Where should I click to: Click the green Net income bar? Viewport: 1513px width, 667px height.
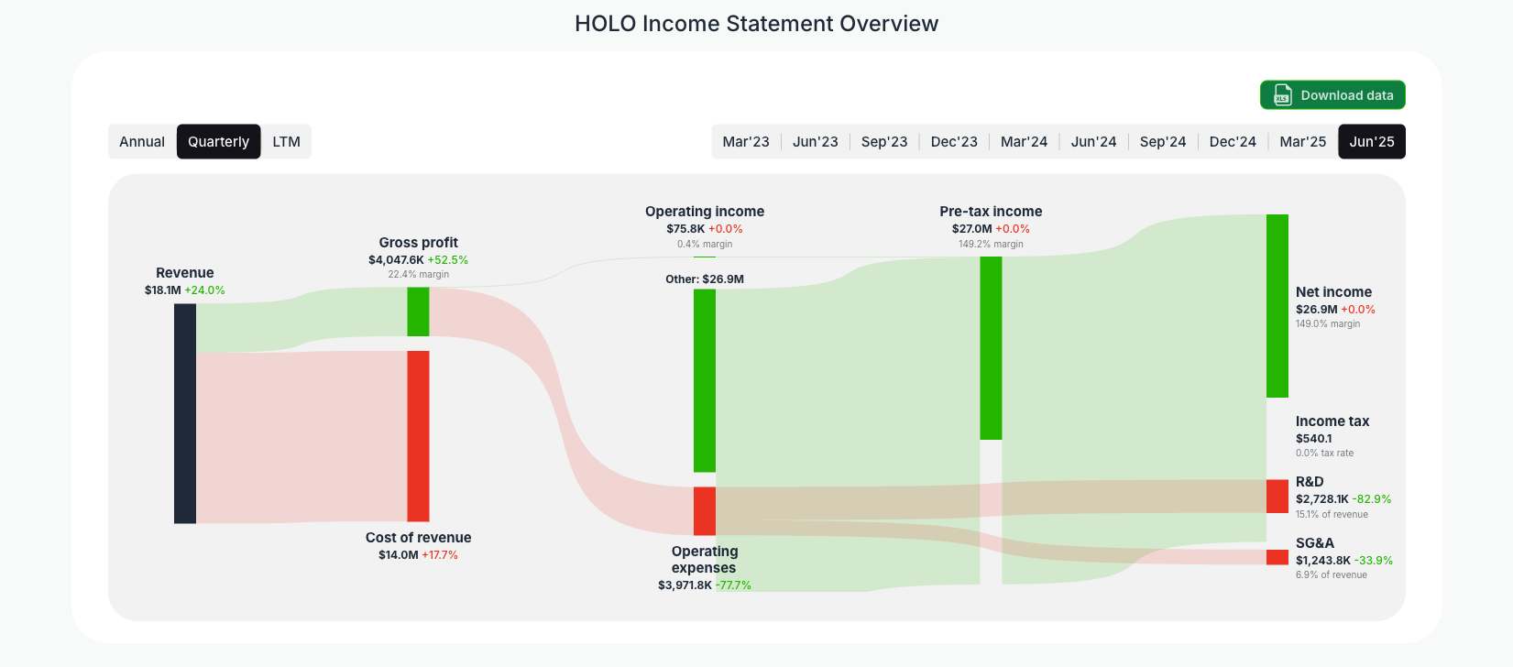click(1277, 306)
